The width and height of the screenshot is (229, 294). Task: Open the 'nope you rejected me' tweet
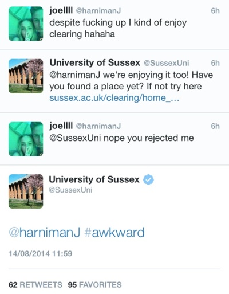[x=114, y=139]
